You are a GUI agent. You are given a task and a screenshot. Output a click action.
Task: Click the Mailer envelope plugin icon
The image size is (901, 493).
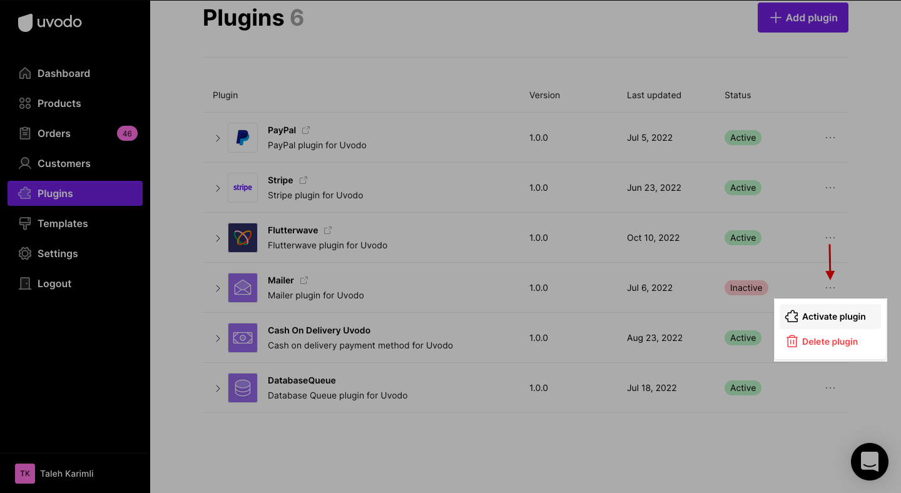point(243,288)
